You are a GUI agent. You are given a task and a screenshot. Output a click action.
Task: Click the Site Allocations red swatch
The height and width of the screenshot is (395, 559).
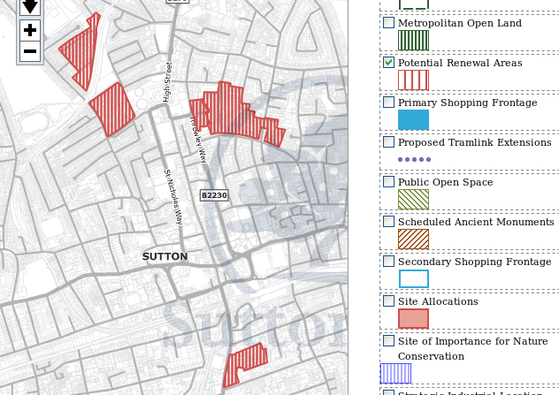[413, 319]
